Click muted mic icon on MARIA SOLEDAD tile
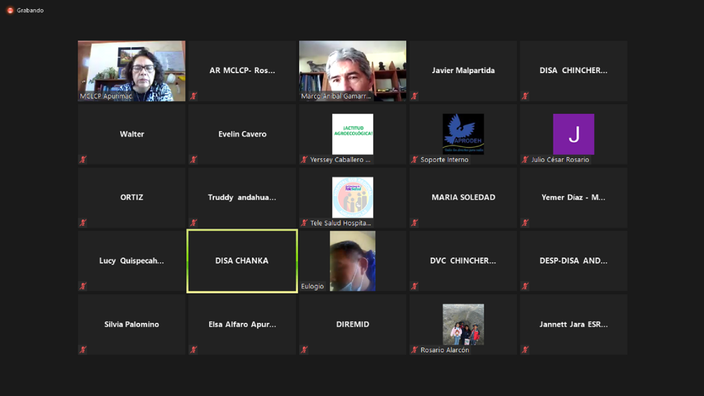The width and height of the screenshot is (704, 396). click(415, 223)
